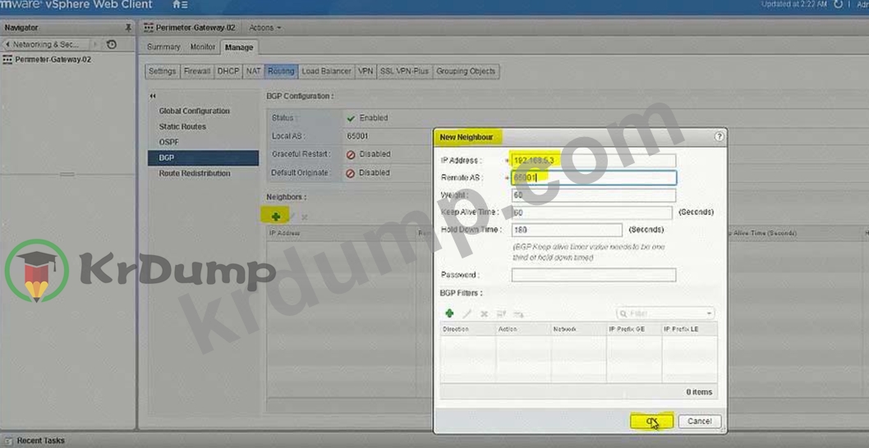The height and width of the screenshot is (448, 869).
Task: Edit BGP filter pencil icon
Action: coord(467,313)
